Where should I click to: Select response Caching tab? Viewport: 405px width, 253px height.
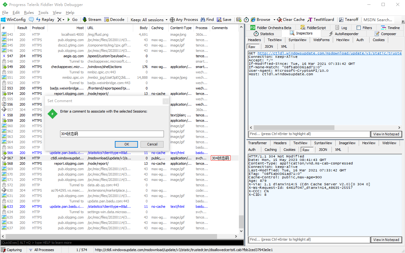[x=271, y=150]
